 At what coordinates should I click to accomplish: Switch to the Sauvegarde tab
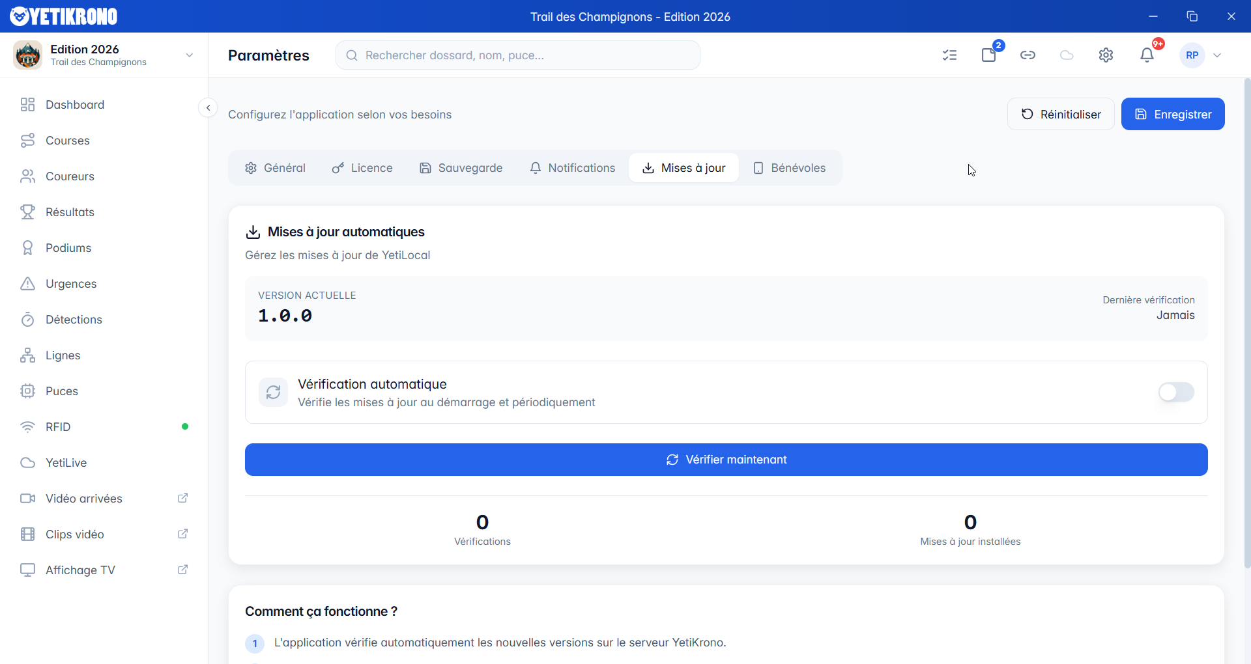click(461, 168)
